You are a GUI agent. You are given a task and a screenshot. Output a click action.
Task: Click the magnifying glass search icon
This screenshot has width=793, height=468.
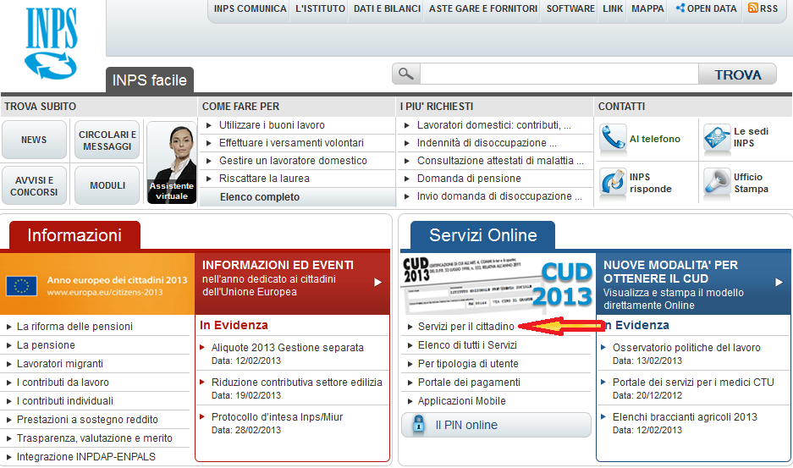coord(406,74)
